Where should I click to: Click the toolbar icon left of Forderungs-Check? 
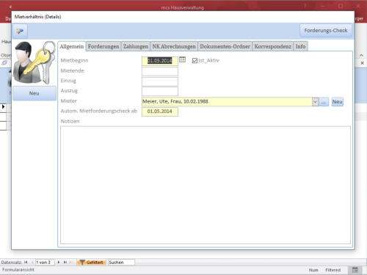[20, 31]
